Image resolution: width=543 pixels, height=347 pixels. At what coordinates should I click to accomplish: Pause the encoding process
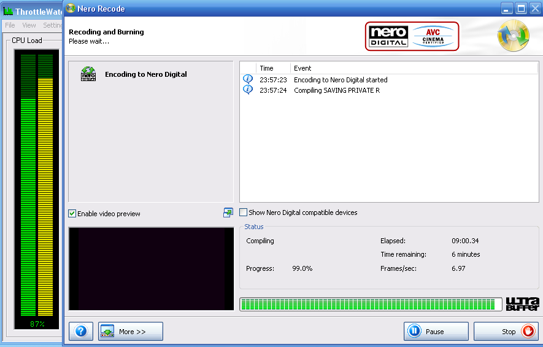(x=436, y=332)
